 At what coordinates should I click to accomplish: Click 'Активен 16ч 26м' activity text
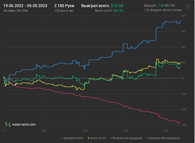click(x=16, y=11)
